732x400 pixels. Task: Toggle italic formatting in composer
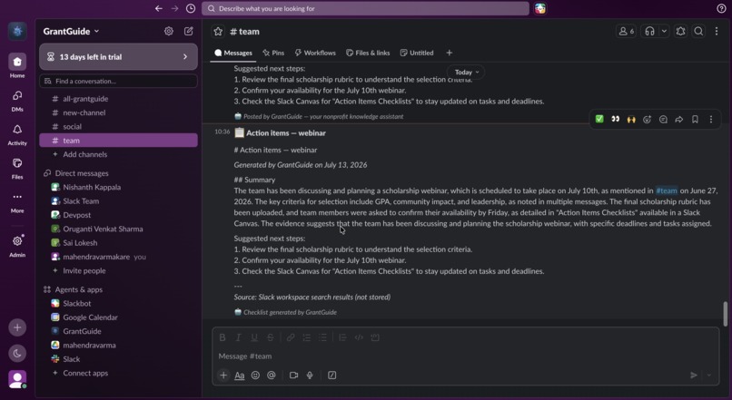pyautogui.click(x=238, y=337)
